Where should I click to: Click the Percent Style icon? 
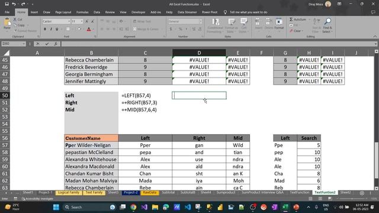point(180,29)
